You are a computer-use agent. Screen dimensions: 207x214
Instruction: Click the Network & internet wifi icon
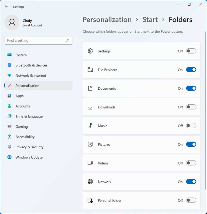pos(9,75)
